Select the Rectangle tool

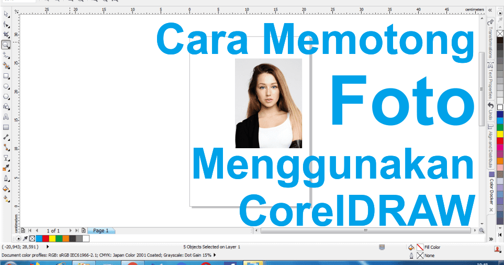pos(6,76)
